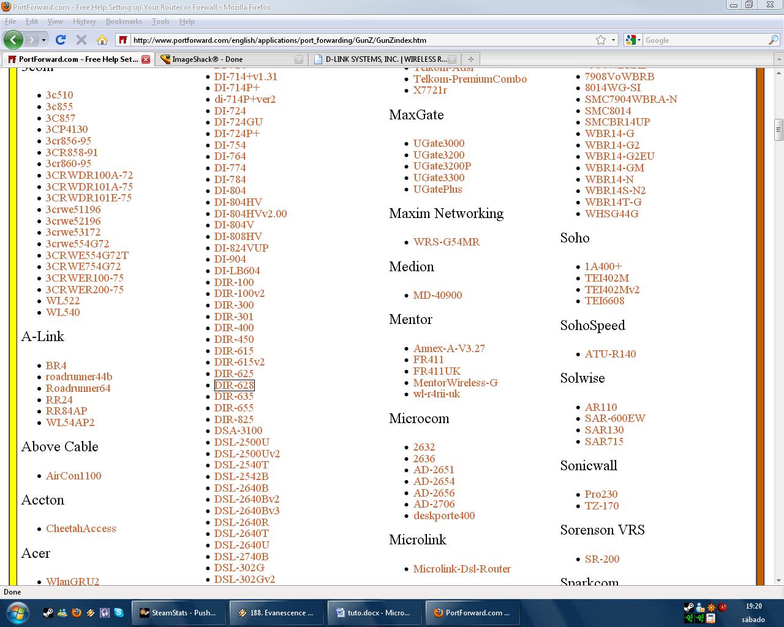Launch iTunes from quick launch
Screen dimensions: 784x627
tap(104, 612)
